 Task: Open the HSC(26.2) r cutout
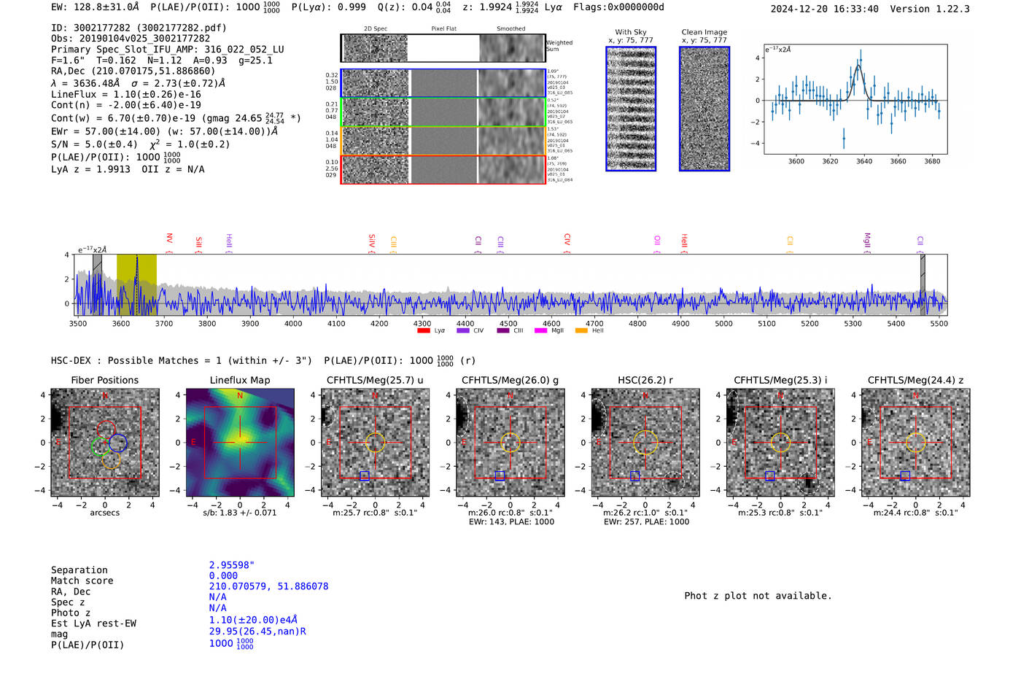645,442
